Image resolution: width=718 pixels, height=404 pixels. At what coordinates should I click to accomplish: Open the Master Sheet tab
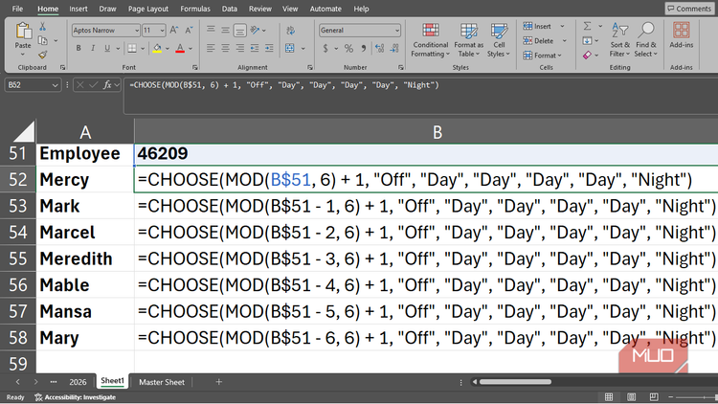[x=162, y=382]
